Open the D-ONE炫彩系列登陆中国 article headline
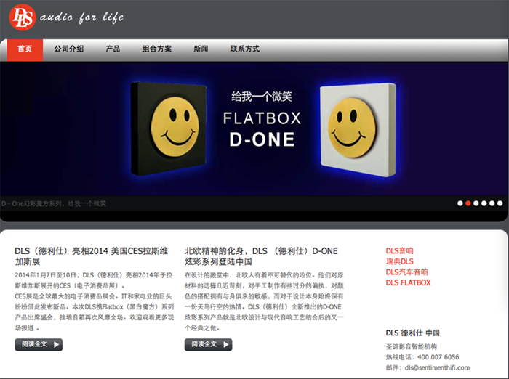 (x=261, y=256)
